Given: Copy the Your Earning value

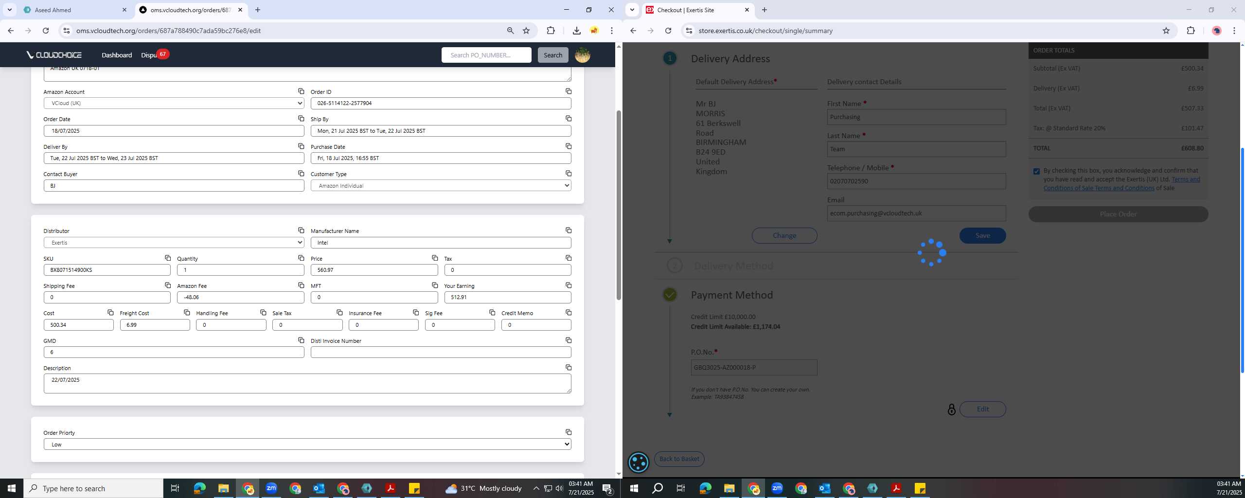Looking at the screenshot, I should [x=568, y=285].
